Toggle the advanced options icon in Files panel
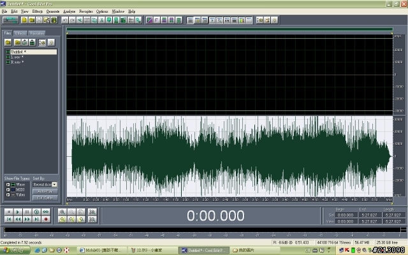 coord(42,42)
